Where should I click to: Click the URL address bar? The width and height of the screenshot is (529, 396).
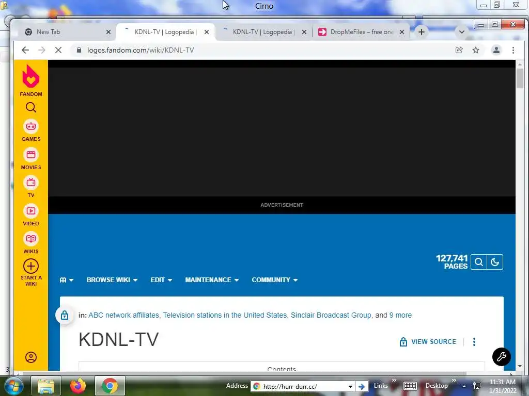[263, 50]
